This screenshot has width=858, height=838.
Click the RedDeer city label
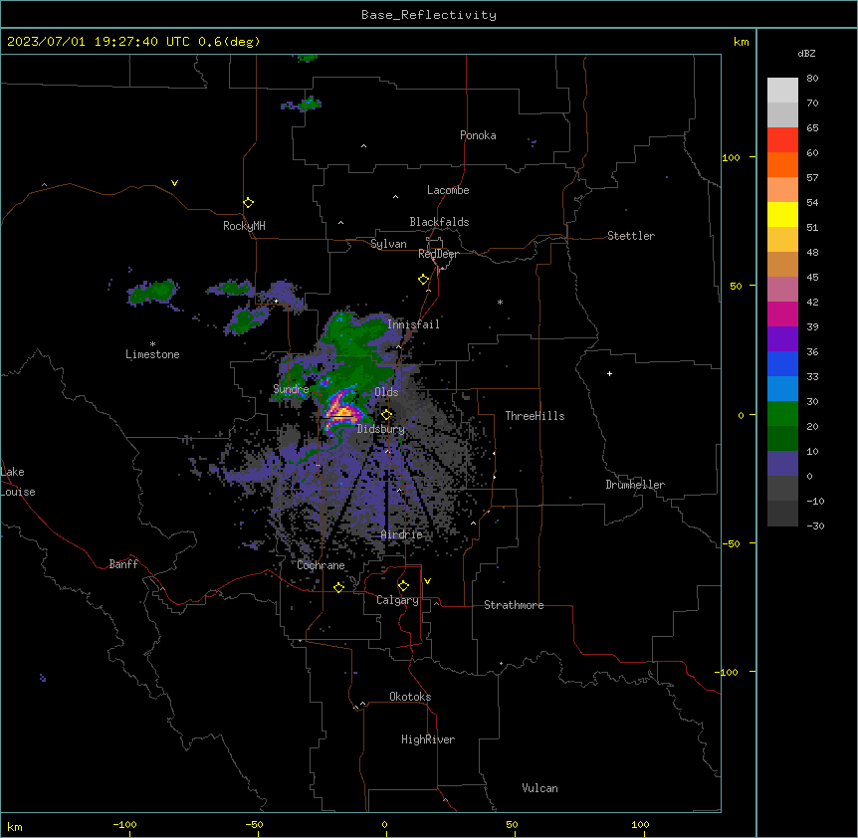438,254
